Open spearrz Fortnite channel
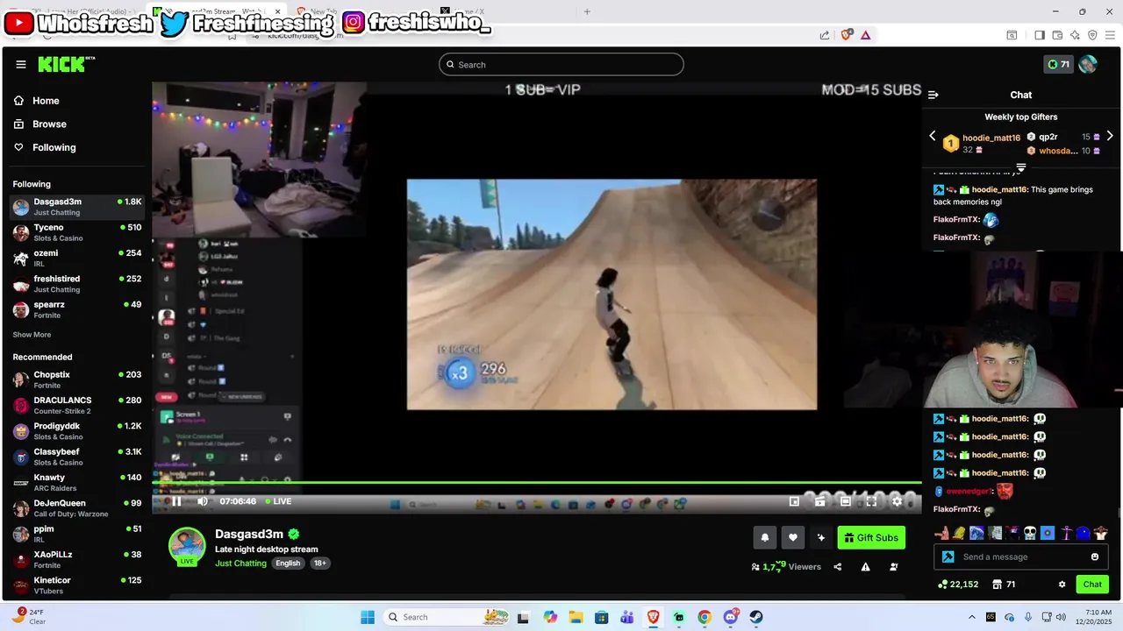 point(77,309)
